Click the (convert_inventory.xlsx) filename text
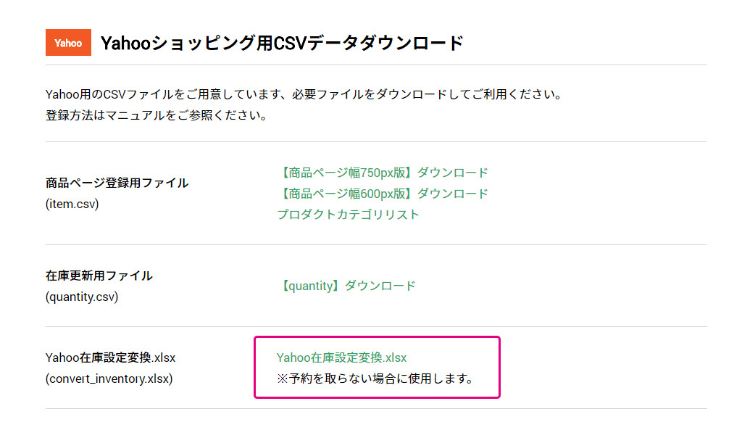This screenshot has height=430, width=742. point(109,379)
